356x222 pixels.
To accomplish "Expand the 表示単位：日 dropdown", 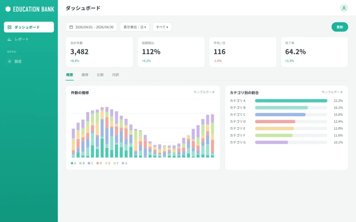I will pos(135,27).
